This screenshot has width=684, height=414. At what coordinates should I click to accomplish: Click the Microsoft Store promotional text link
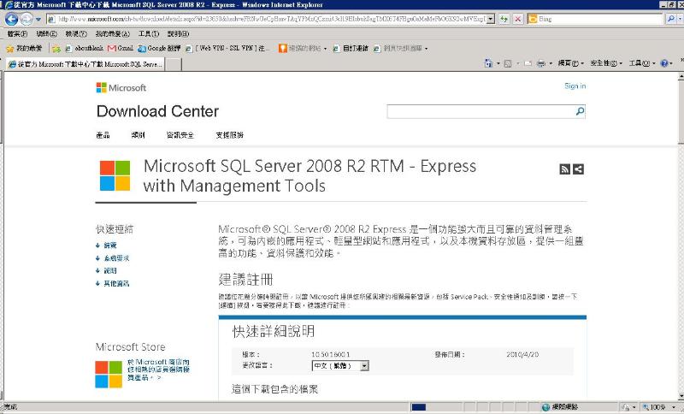point(158,370)
